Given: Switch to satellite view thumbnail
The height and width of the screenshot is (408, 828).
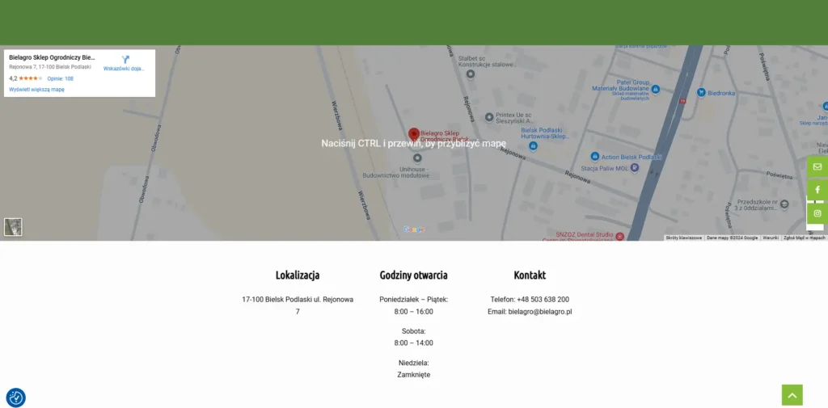Looking at the screenshot, I should 13,227.
